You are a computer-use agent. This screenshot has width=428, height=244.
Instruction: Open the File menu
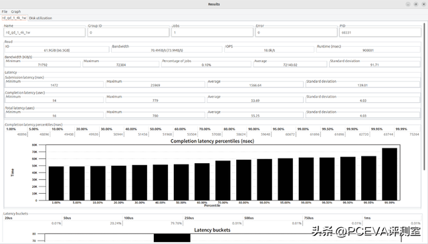[x=5, y=11]
